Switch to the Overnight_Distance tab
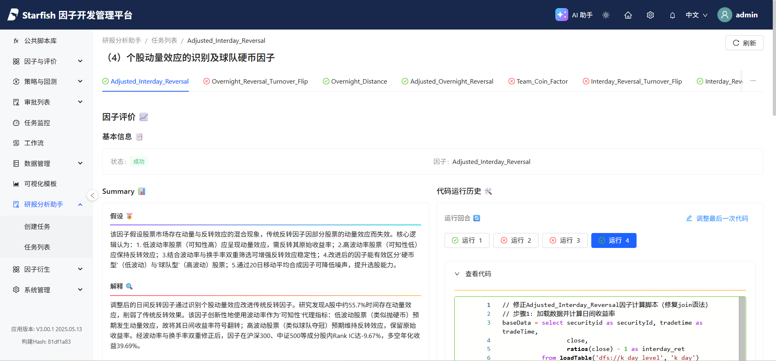The width and height of the screenshot is (776, 361). click(x=355, y=82)
